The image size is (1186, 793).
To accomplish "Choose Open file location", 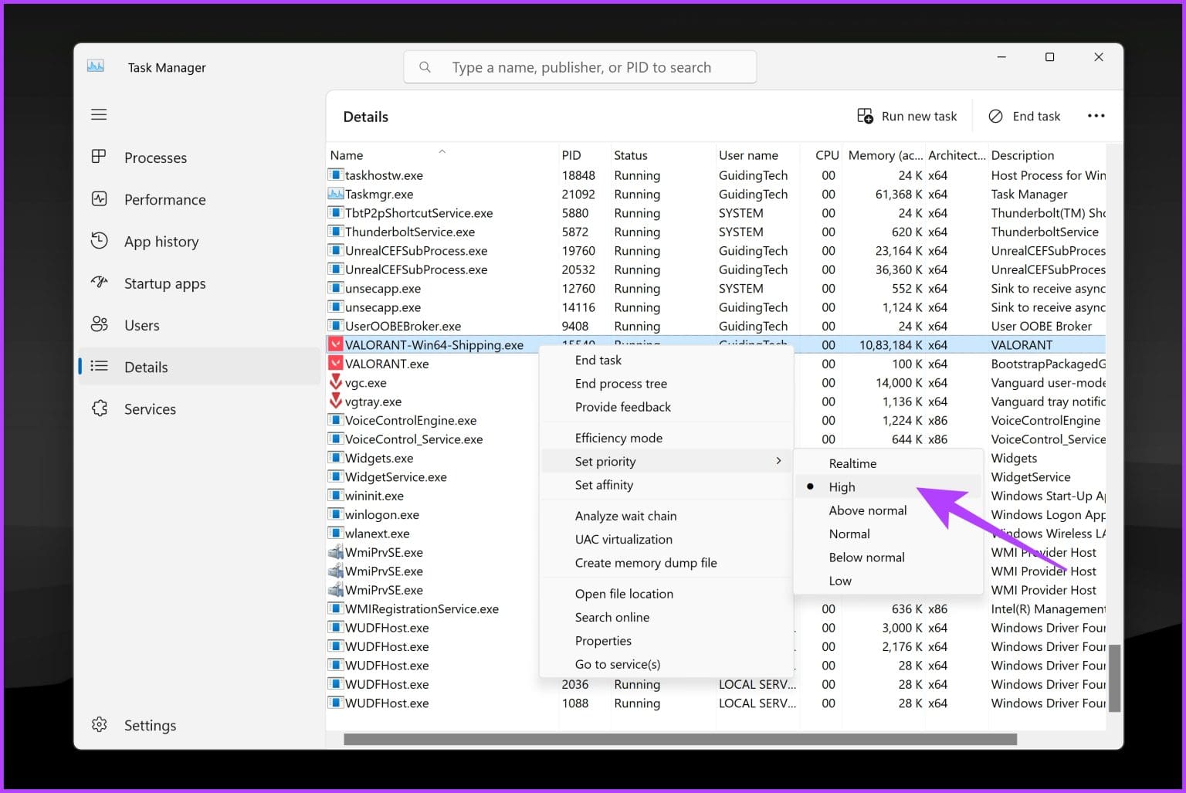I will click(624, 593).
